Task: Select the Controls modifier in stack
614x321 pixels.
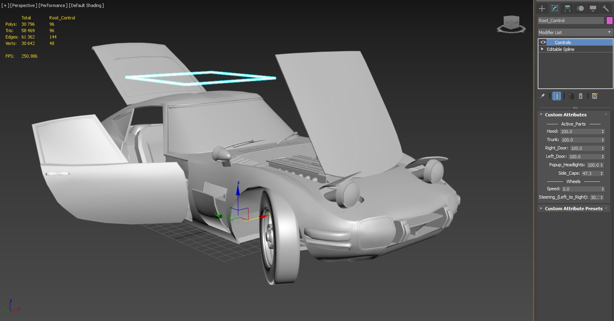Action: click(579, 42)
